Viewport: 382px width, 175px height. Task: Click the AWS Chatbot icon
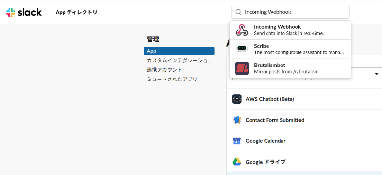point(237,99)
